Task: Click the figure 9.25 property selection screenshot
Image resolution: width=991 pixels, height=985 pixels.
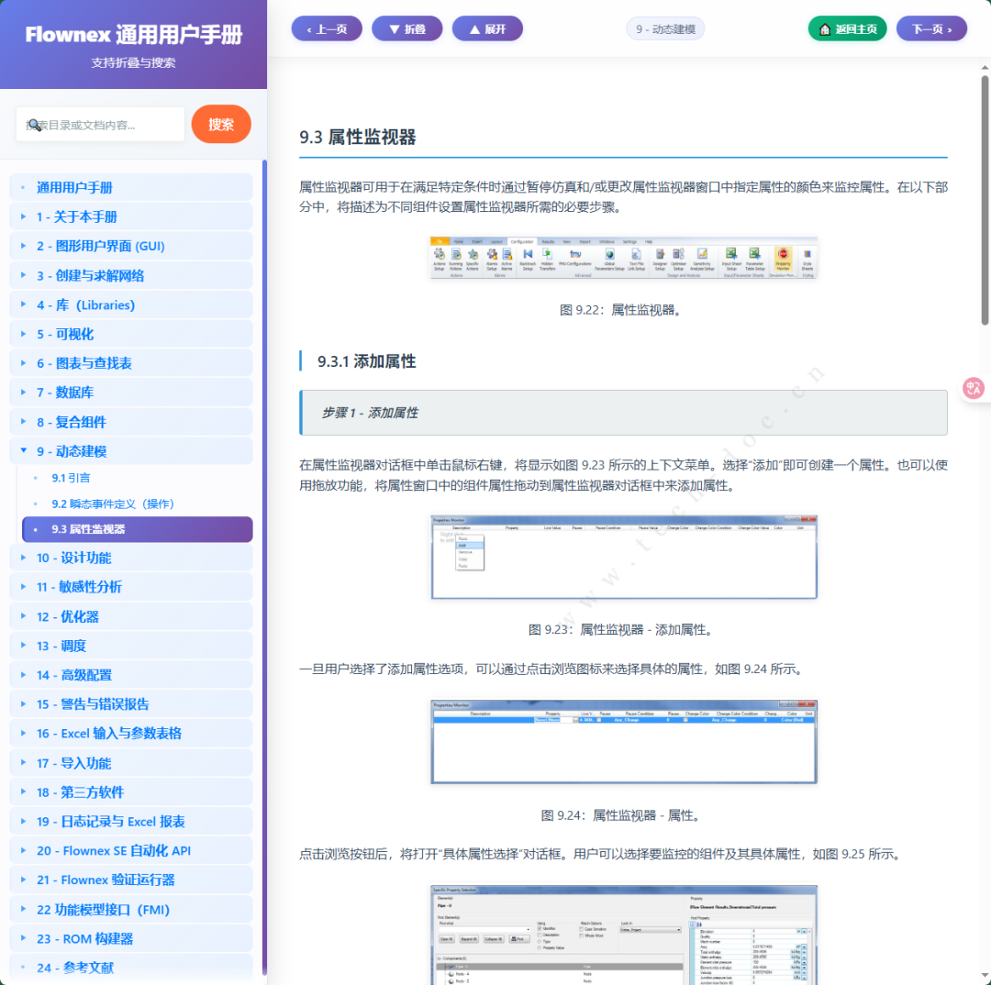Action: coord(624,935)
